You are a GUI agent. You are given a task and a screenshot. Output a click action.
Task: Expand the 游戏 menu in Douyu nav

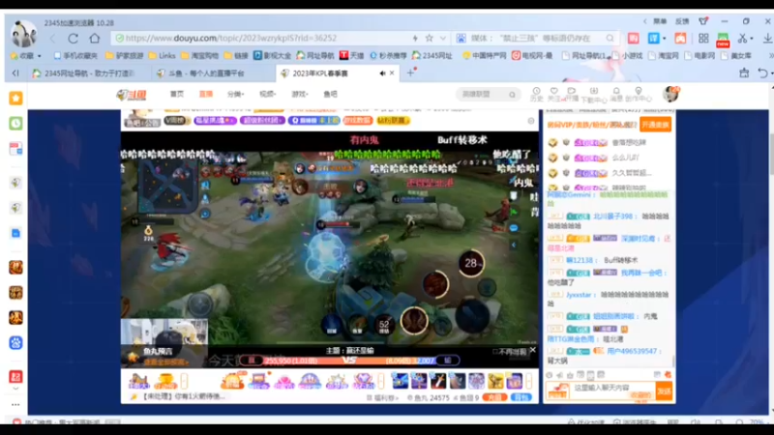coord(300,94)
